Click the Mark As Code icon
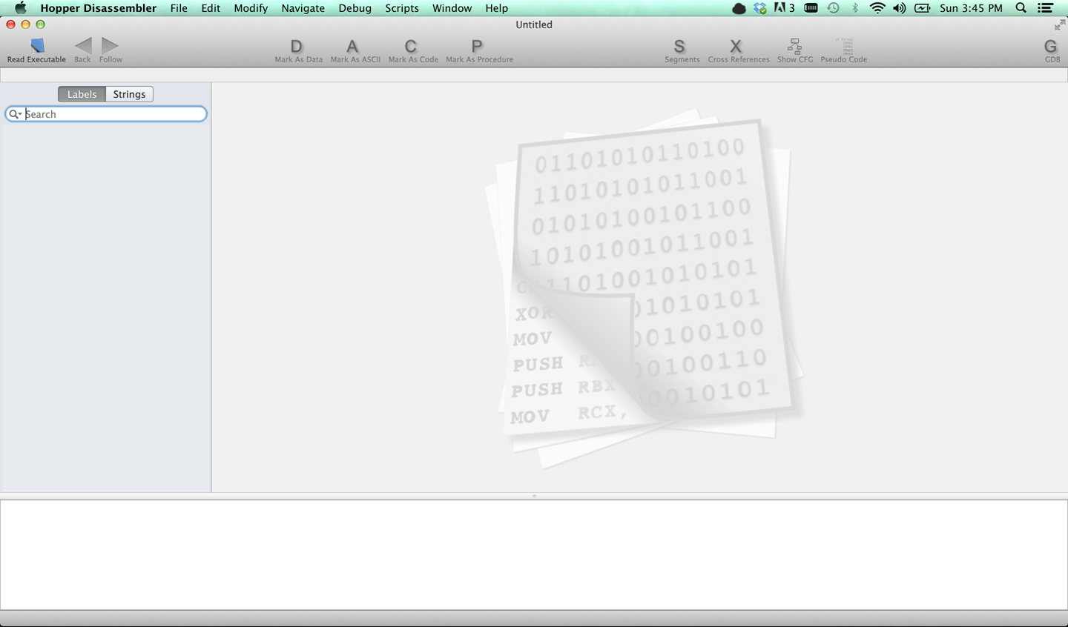This screenshot has height=627, width=1068. (x=411, y=47)
